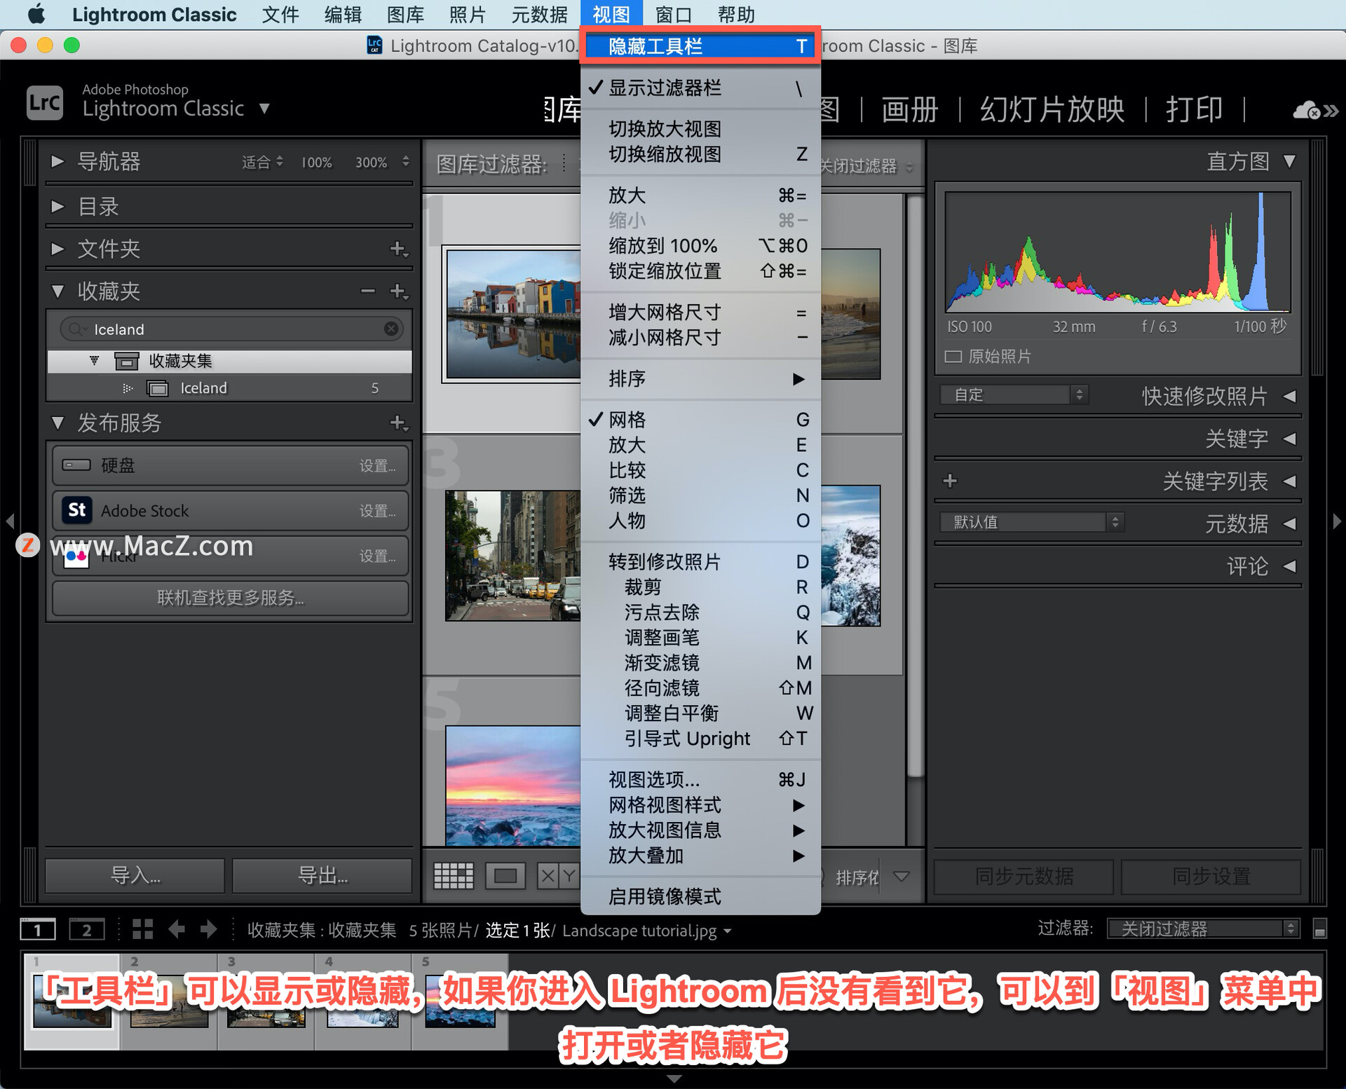Click the Import button
Image resolution: width=1346 pixels, height=1089 pixels.
pos(135,875)
